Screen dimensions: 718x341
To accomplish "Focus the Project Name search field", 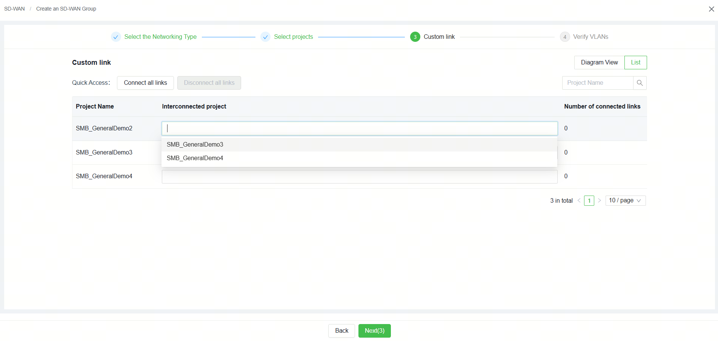I will pos(598,83).
